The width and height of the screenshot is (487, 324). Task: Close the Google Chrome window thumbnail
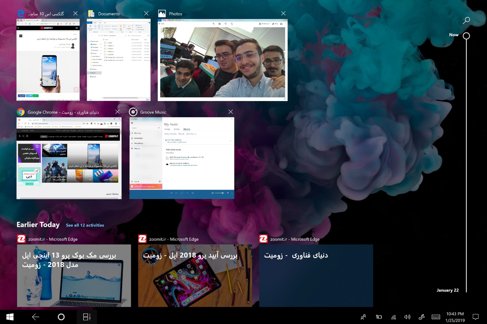click(x=117, y=112)
